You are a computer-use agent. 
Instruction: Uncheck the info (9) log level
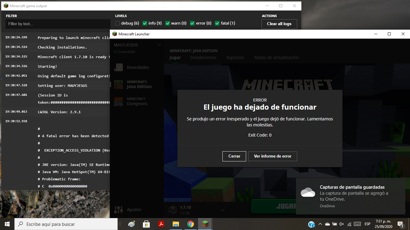click(145, 23)
